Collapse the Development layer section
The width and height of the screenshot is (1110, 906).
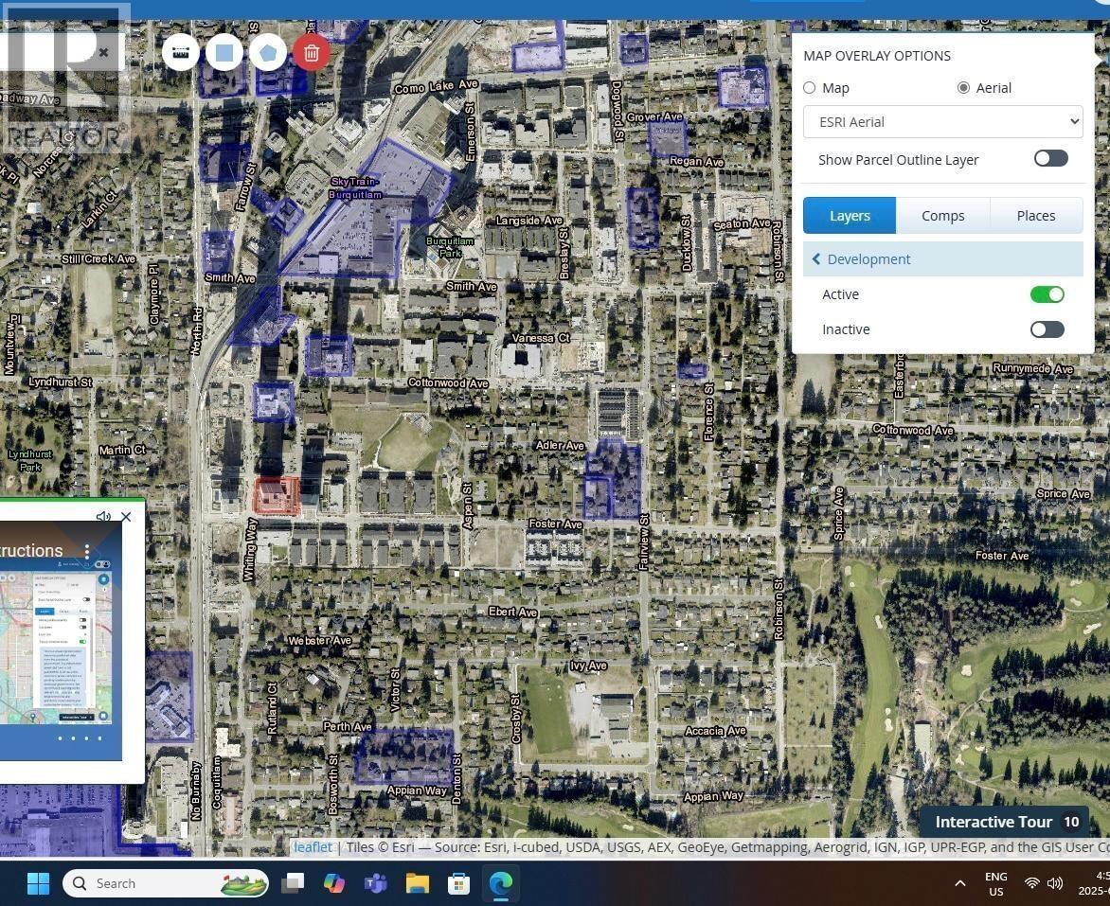[816, 259]
